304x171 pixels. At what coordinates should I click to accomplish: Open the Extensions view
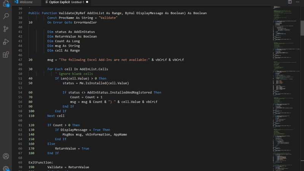point(6,54)
